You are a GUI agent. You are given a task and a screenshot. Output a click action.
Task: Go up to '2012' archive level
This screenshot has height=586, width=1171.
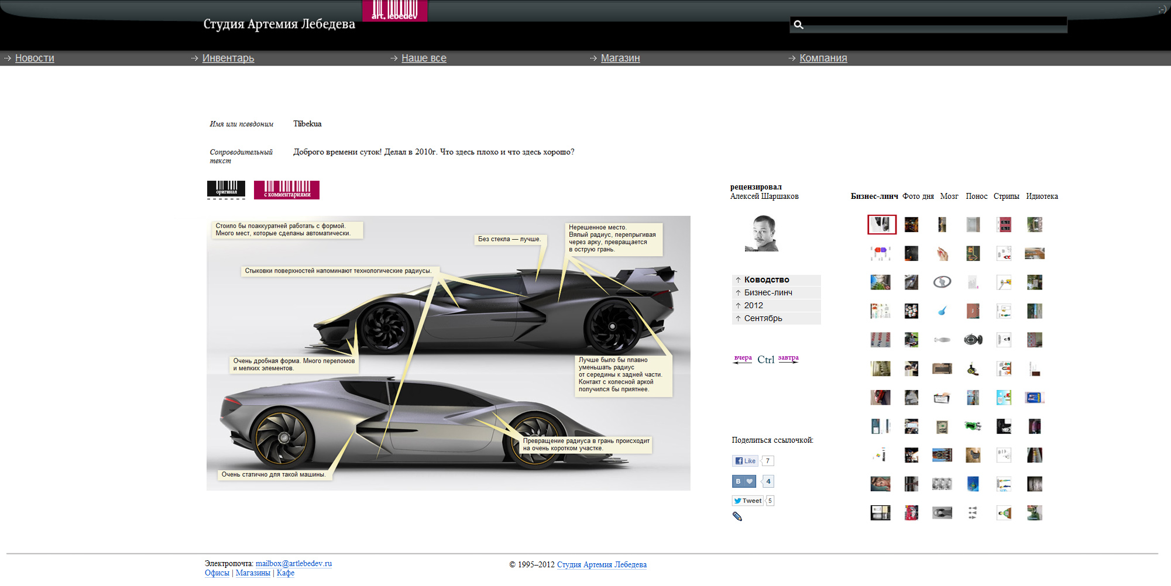pyautogui.click(x=753, y=305)
